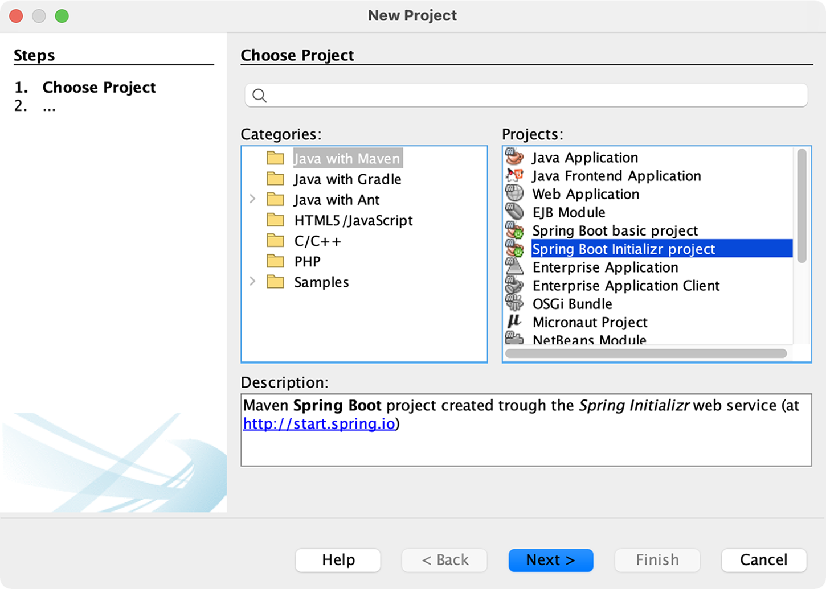The image size is (826, 589).
Task: Select the Java with Gradle category
Action: [x=347, y=179]
